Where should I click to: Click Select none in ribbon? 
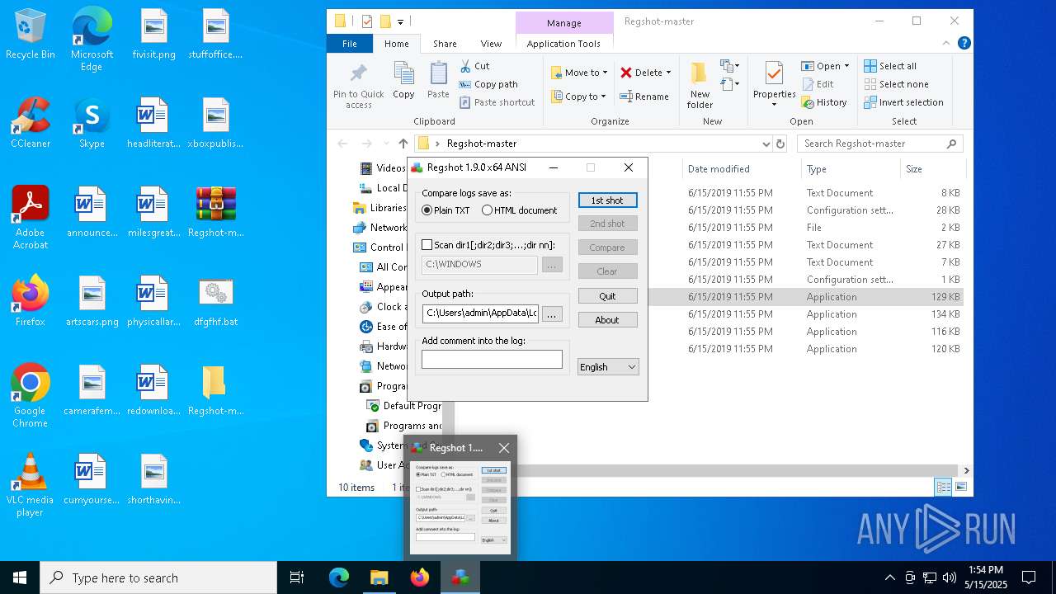click(x=896, y=84)
